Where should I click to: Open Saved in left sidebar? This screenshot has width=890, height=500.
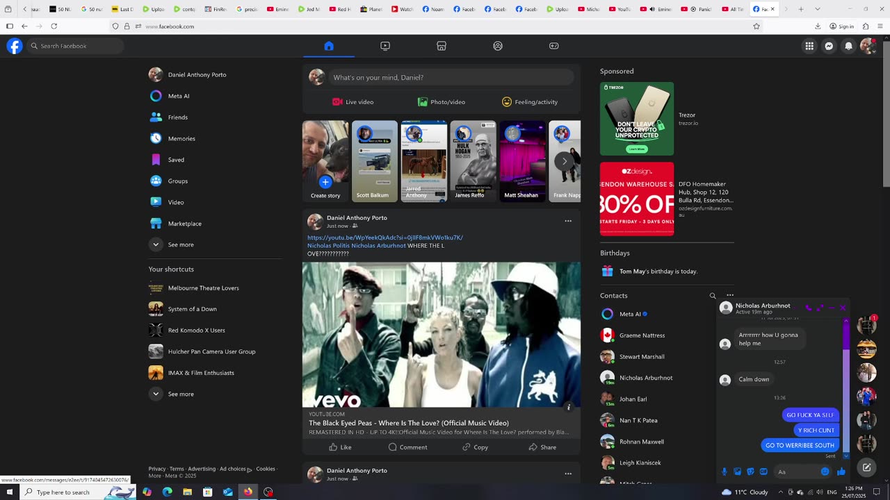coord(214,160)
